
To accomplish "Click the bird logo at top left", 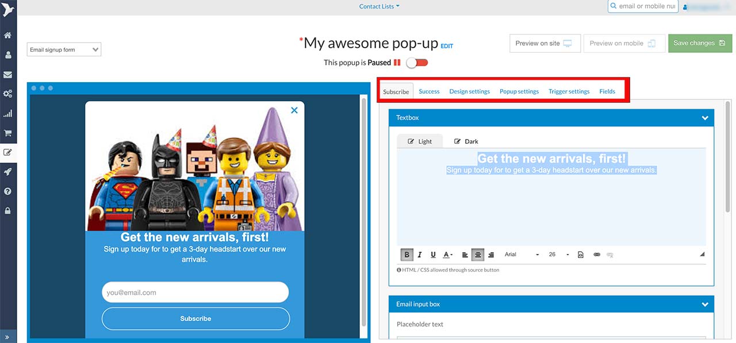I will [8, 10].
